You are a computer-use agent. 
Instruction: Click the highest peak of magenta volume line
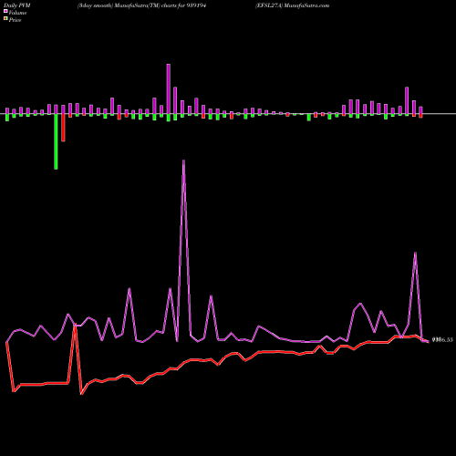point(183,161)
